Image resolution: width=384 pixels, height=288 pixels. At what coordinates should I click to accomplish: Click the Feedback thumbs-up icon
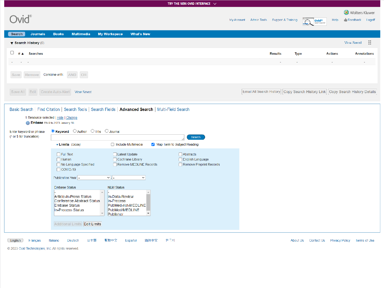(x=345, y=20)
